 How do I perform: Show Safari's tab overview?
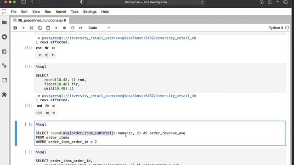click(286, 2)
